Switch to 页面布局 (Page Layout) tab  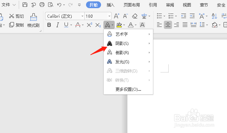tap(132, 5)
